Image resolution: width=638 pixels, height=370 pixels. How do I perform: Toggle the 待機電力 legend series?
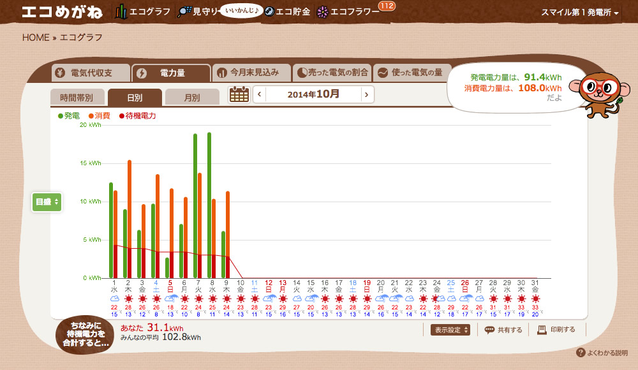pos(138,116)
